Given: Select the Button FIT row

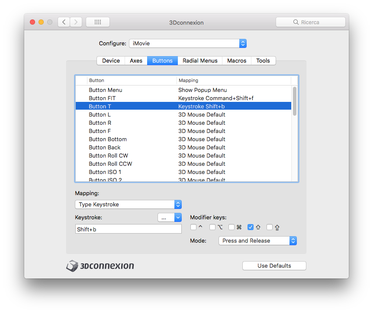Looking at the screenshot, I should [183, 98].
